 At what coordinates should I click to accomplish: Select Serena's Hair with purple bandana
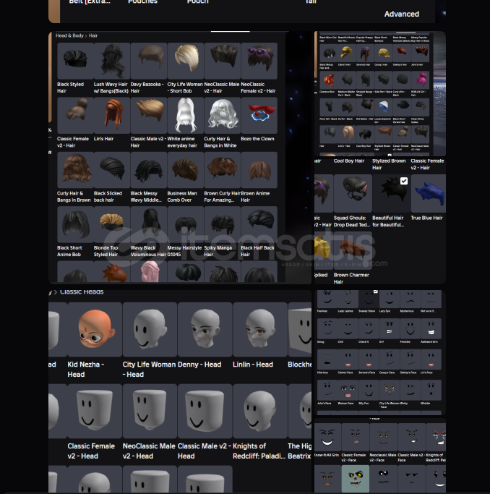pos(365,53)
